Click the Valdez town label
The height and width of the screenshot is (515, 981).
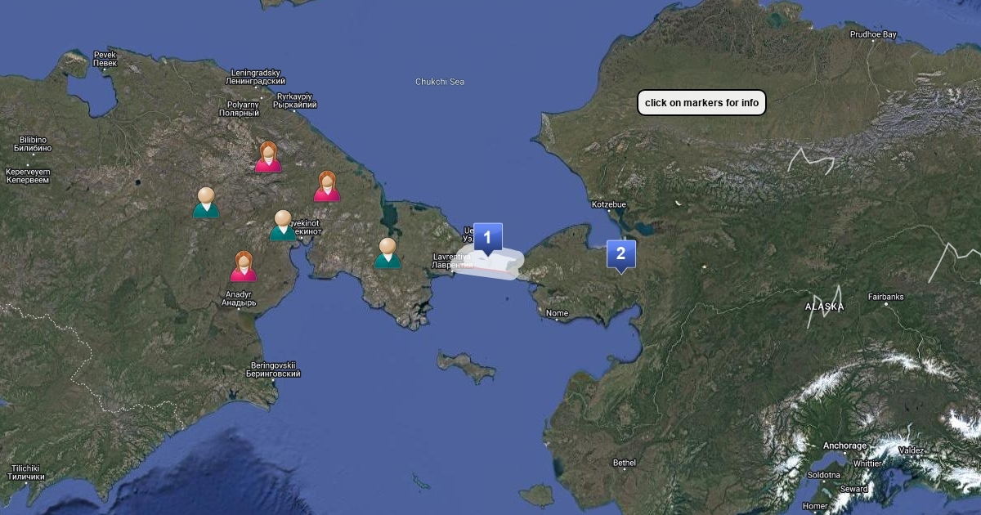click(x=912, y=450)
